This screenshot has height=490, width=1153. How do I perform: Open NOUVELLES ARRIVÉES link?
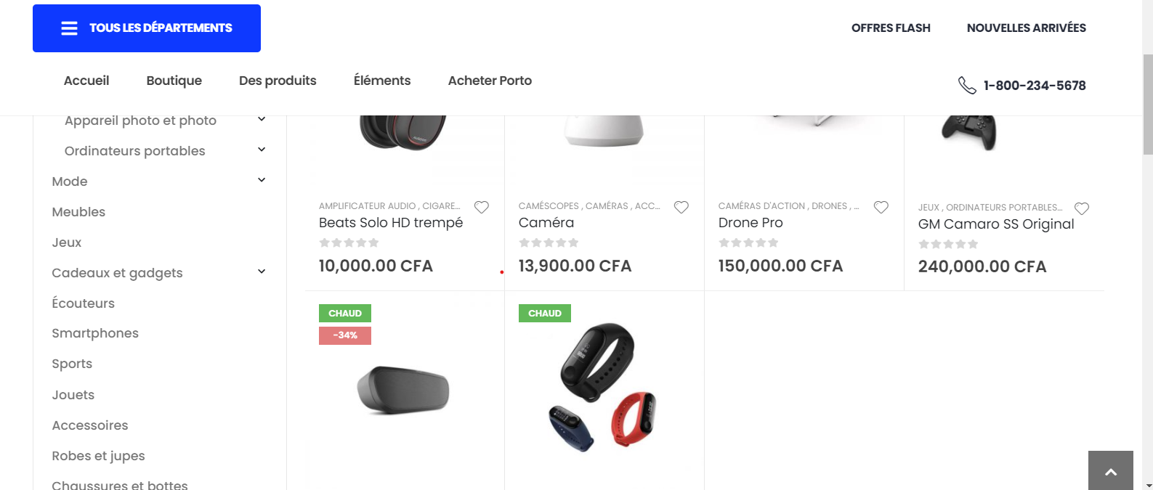(1026, 28)
